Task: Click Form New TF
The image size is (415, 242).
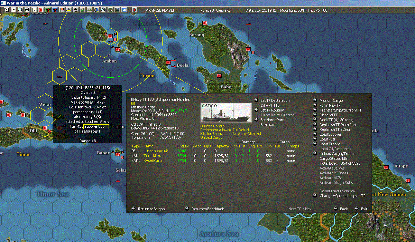Action: click(x=330, y=105)
